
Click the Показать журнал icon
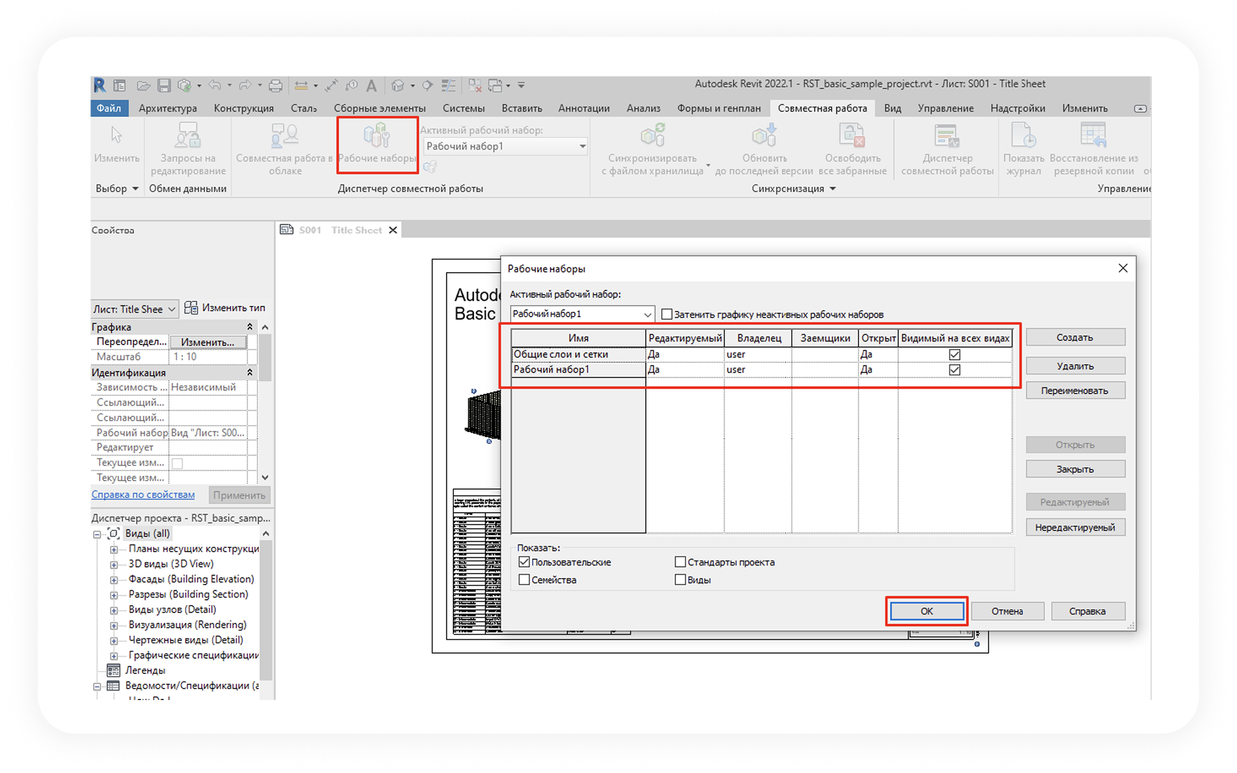point(1023,136)
